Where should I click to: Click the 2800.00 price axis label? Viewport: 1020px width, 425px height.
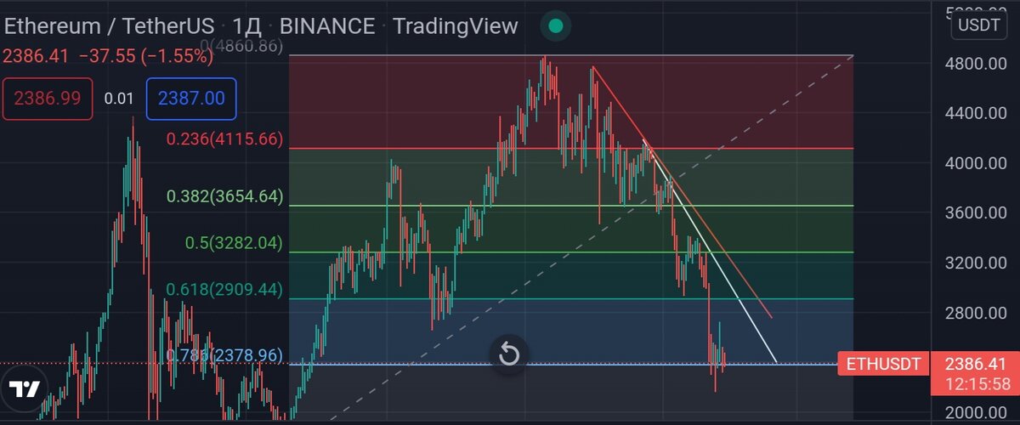tap(974, 314)
